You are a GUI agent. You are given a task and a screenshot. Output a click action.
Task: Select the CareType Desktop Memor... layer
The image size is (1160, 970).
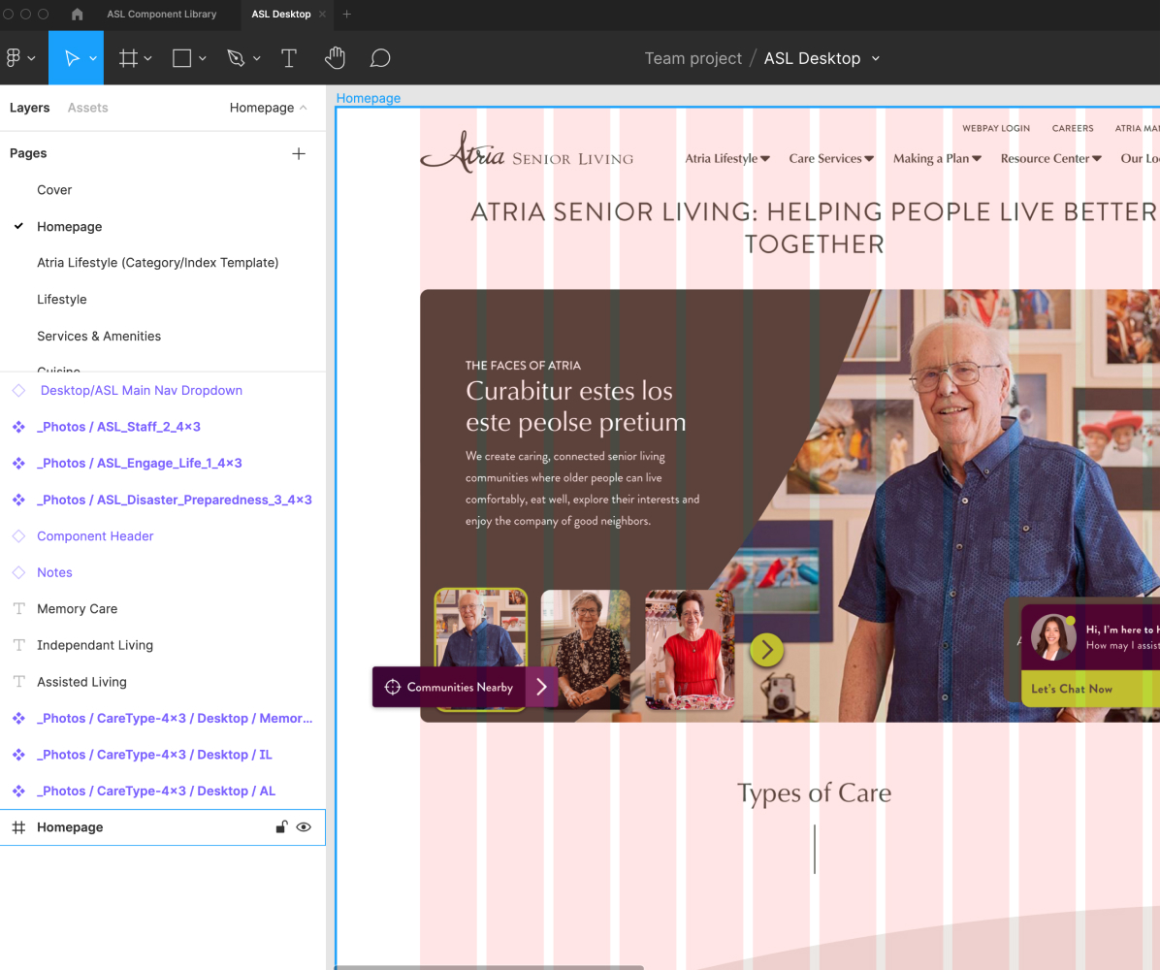coord(175,718)
